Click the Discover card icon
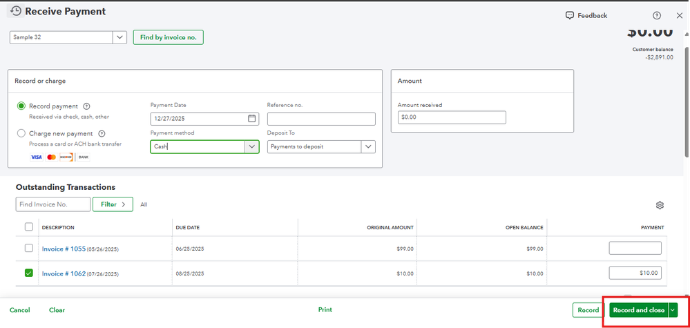Screen dimensions: 690x328 (66, 157)
